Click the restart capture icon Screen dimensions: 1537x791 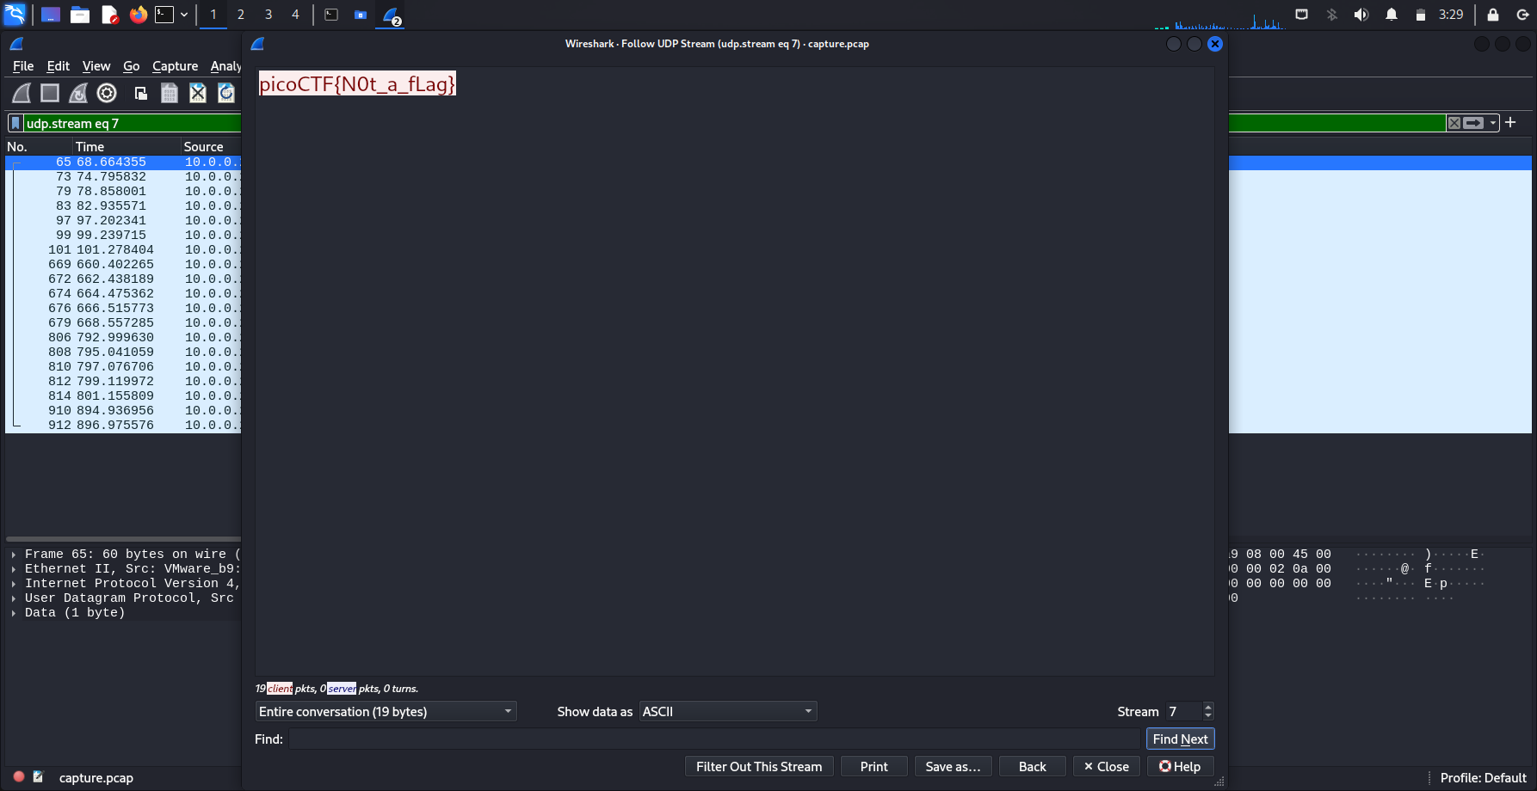click(78, 93)
